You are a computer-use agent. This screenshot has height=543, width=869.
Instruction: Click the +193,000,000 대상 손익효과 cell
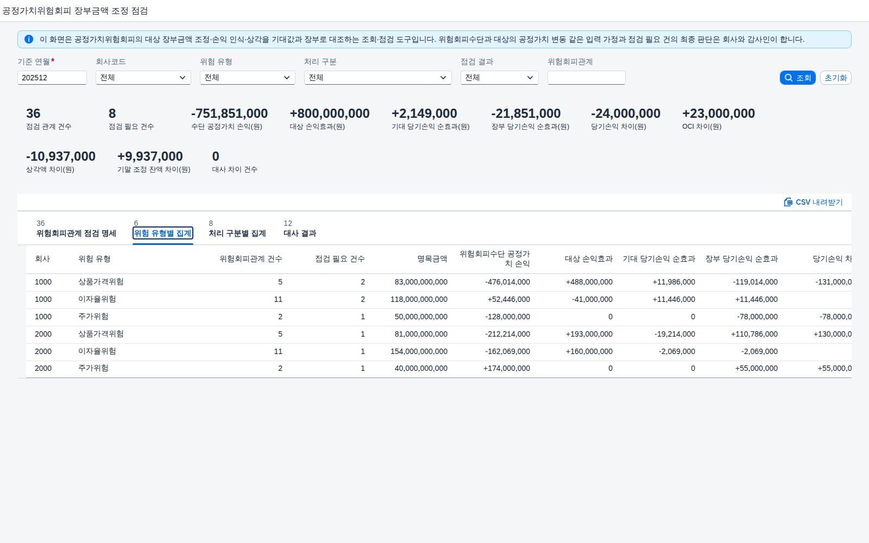pyautogui.click(x=589, y=334)
